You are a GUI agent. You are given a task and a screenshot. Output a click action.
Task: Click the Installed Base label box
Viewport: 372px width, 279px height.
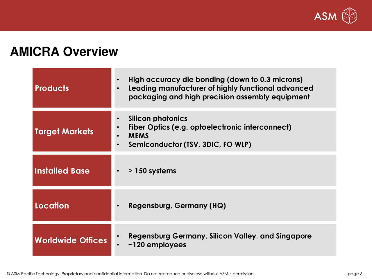71,170
